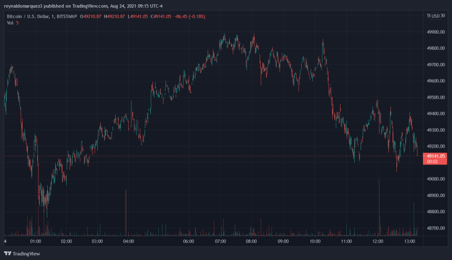Click the 49300.00 price axis label
This screenshot has height=260, width=452.
[x=436, y=130]
